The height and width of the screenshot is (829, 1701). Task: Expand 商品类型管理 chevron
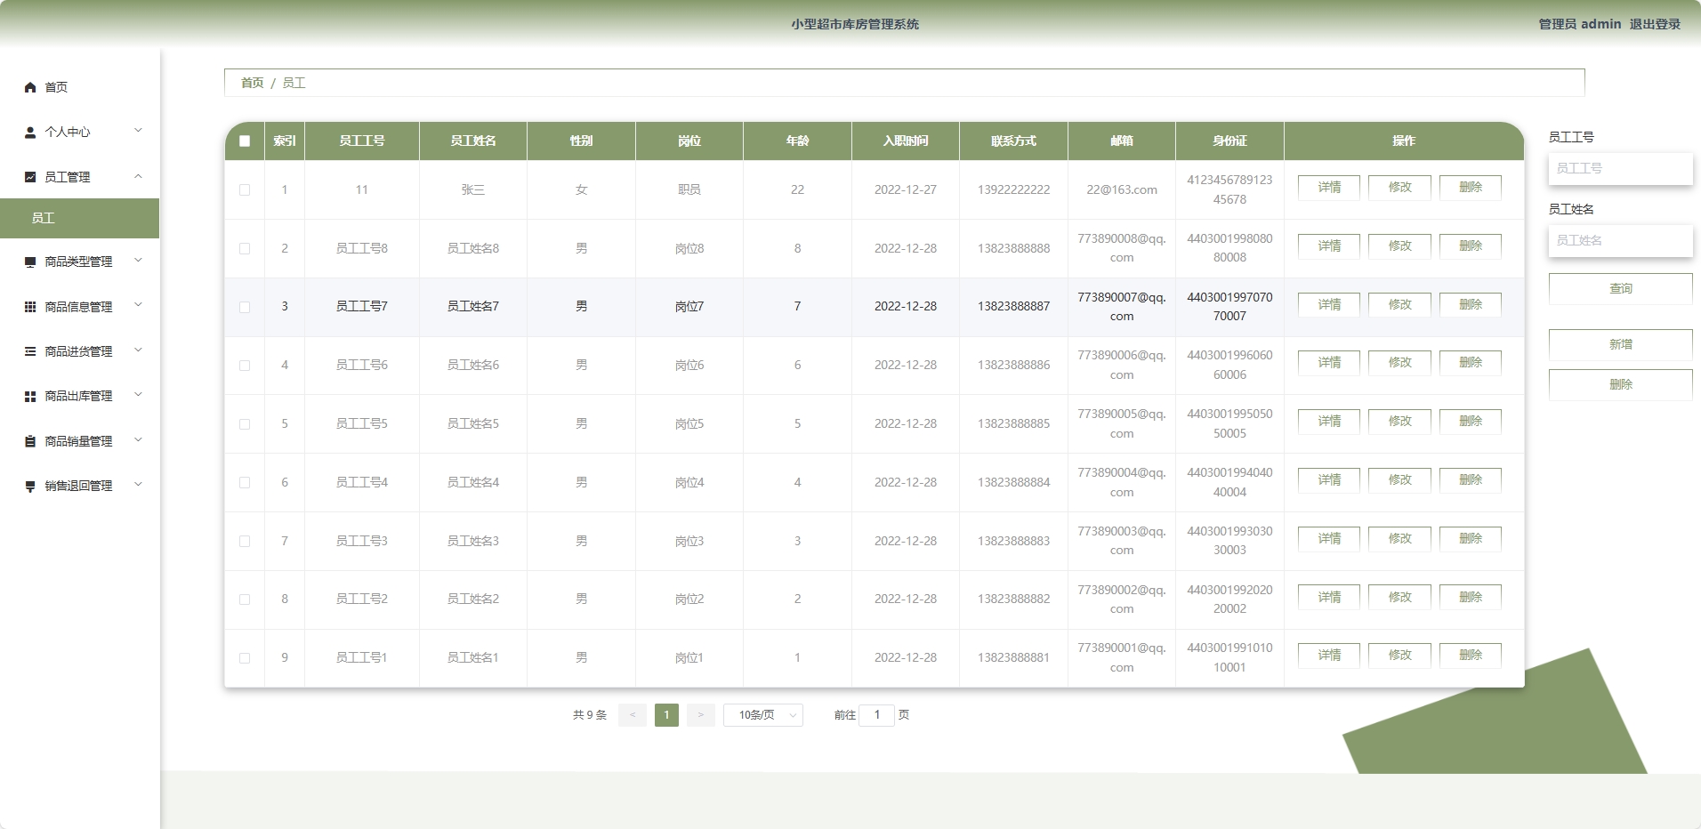[x=138, y=261]
